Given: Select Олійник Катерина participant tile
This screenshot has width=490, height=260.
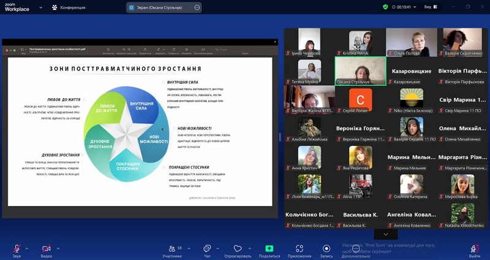Looking at the screenshot, I should click(412, 186).
